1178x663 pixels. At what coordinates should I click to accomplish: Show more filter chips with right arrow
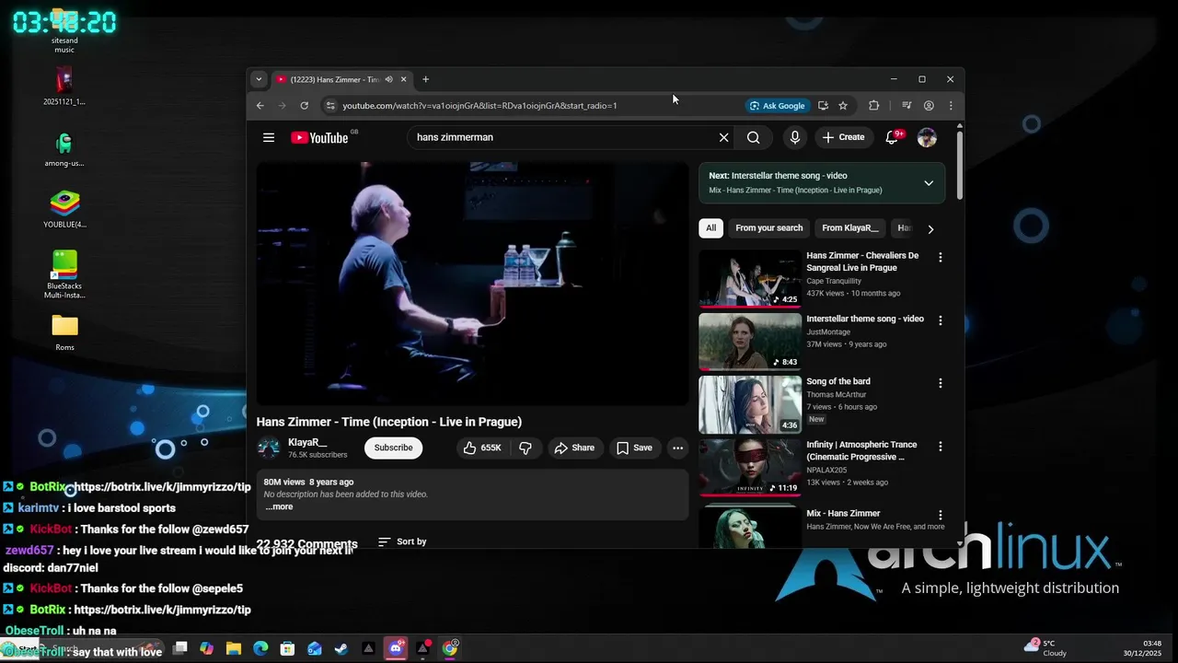click(x=930, y=228)
